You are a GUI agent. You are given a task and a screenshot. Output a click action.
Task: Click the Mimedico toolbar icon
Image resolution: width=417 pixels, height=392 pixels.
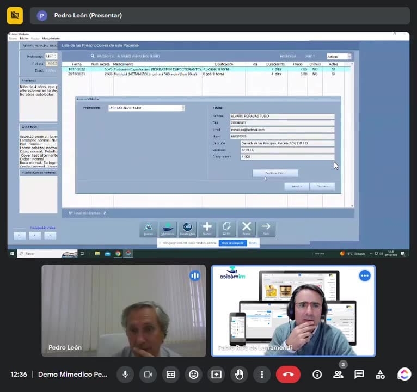point(168,229)
